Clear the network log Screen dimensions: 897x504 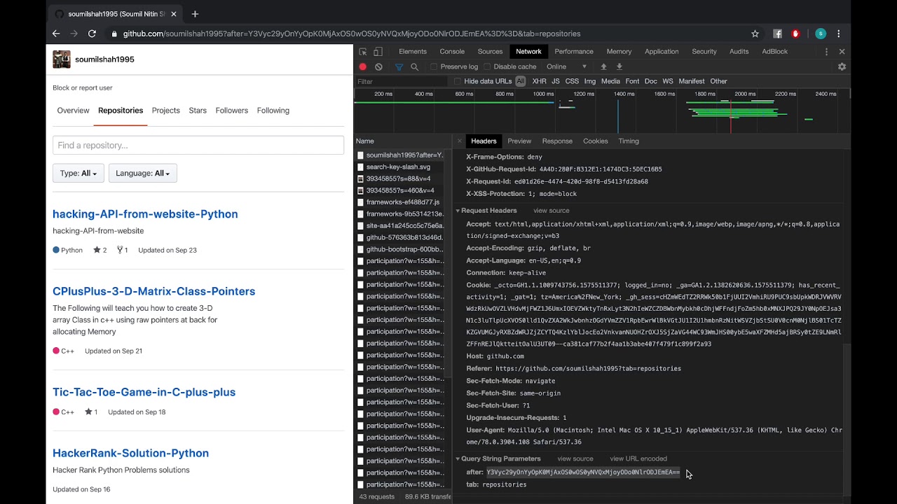point(378,67)
